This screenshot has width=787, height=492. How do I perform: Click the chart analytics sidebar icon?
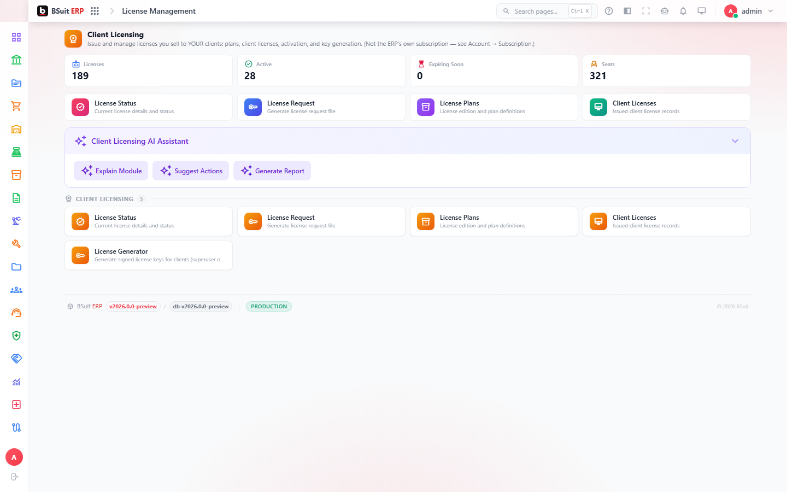(16, 382)
